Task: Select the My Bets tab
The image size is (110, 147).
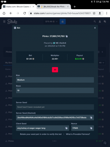Action: pyautogui.click(x=9, y=63)
